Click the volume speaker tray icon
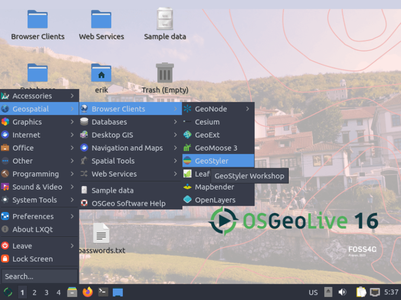This screenshot has height=300, width=401. point(342,292)
